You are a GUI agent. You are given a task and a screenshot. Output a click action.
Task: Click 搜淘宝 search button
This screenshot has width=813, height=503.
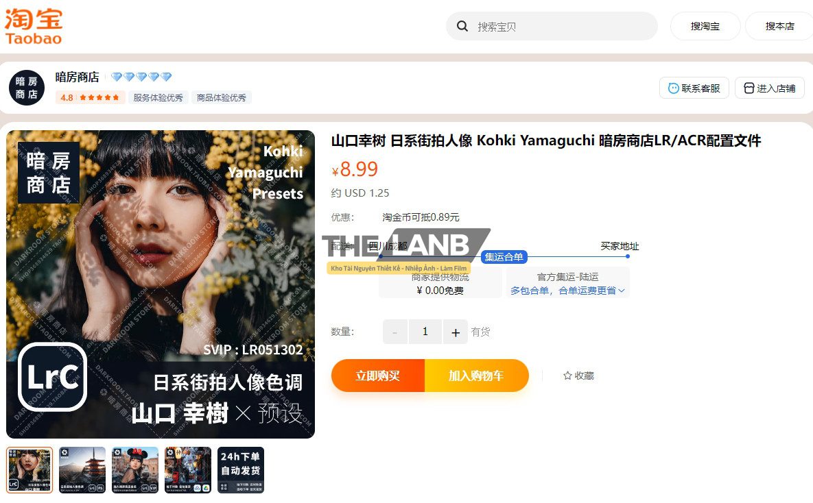click(705, 26)
